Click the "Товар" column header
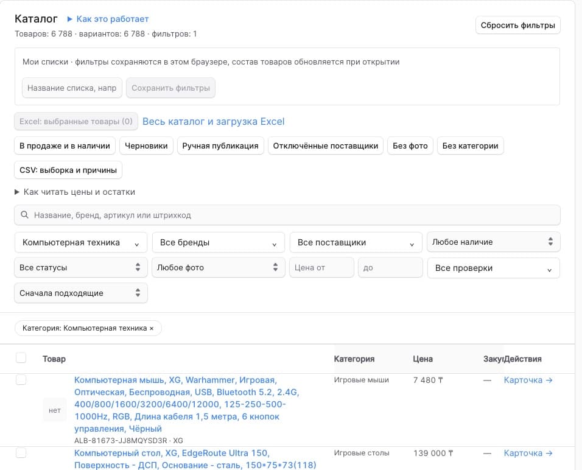Screen dimensions: 582x470 click(x=54, y=359)
